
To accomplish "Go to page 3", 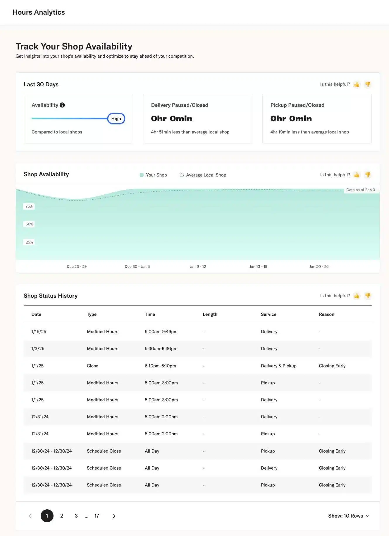I will click(76, 516).
